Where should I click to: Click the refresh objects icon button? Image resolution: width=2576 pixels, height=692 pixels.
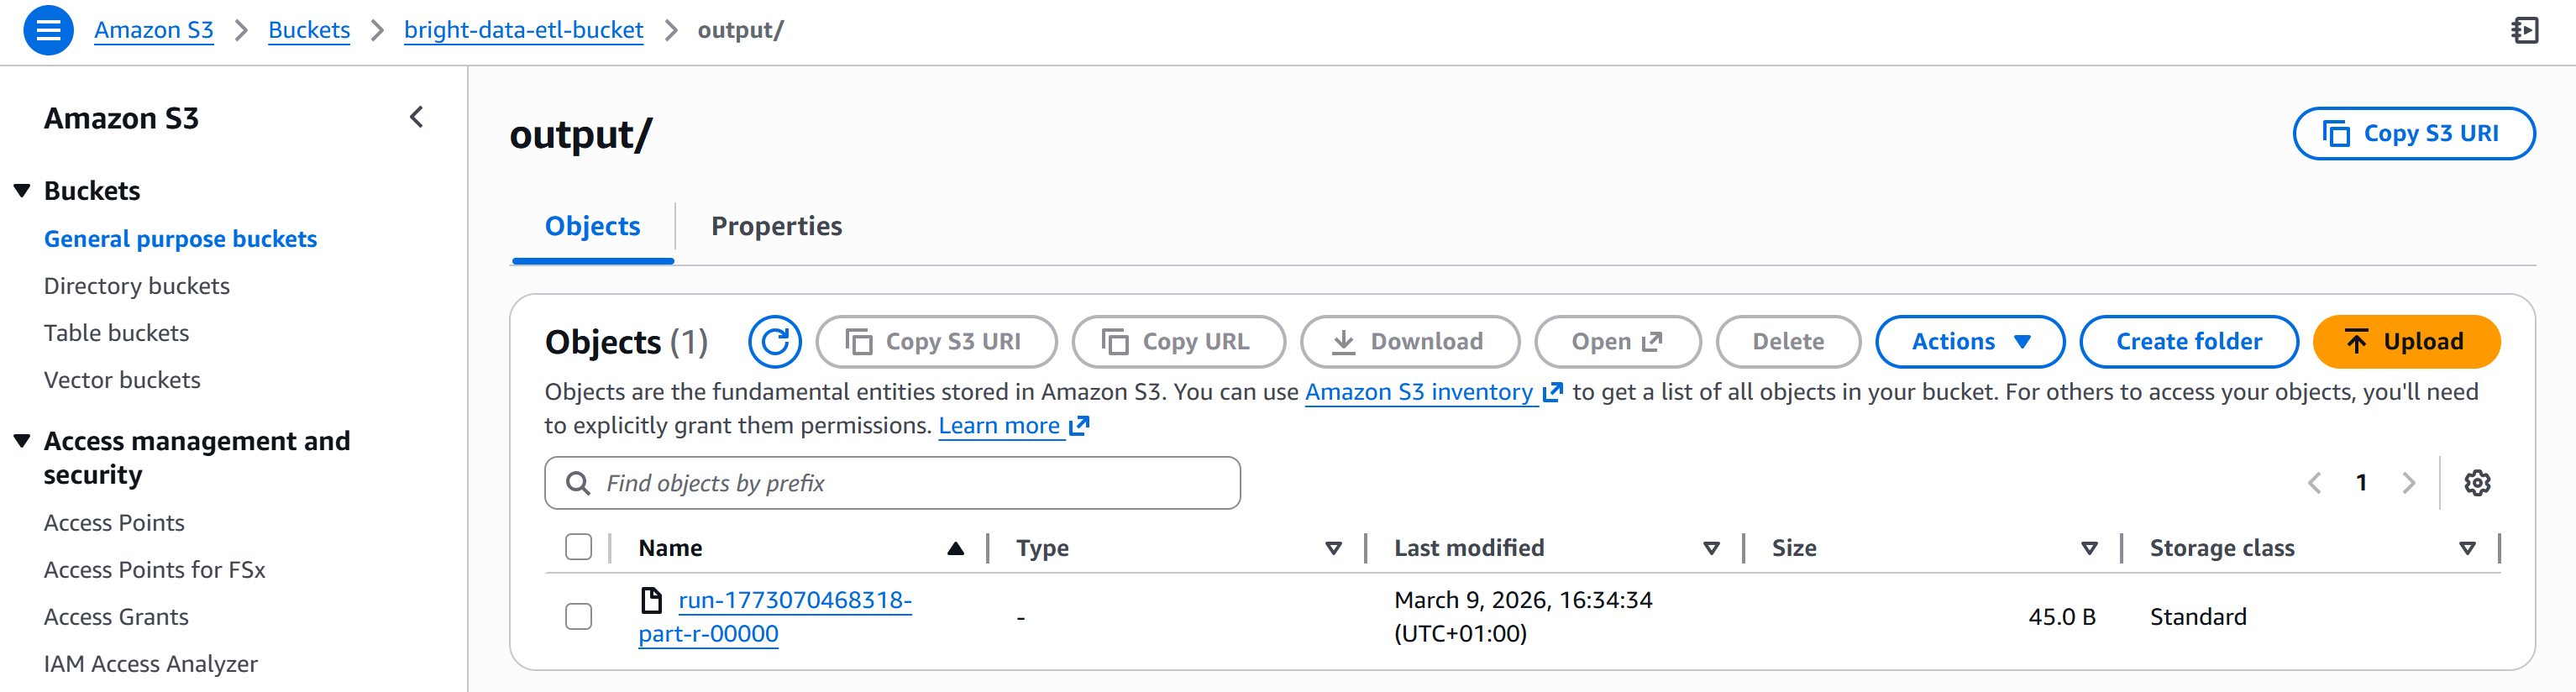[x=774, y=342]
